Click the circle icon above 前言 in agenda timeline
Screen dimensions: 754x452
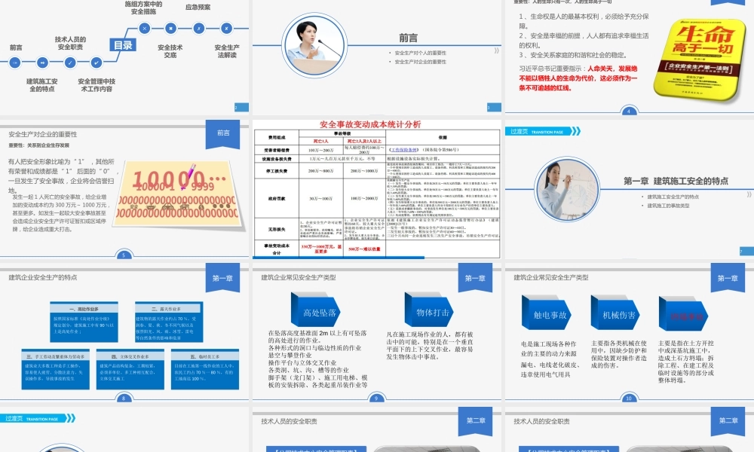coord(15,62)
